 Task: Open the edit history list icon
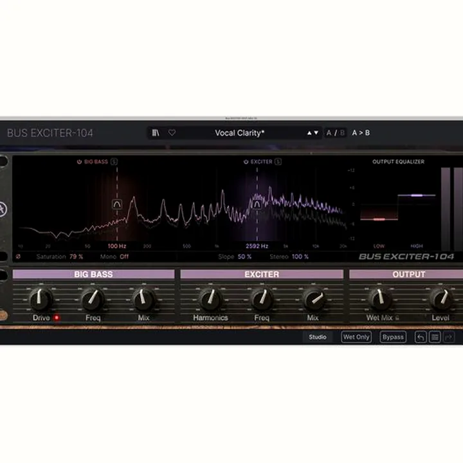[x=435, y=337]
